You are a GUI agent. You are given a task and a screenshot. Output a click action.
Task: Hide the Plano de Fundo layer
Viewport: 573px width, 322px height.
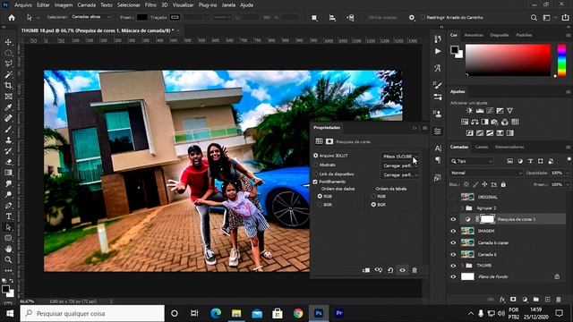tap(453, 276)
